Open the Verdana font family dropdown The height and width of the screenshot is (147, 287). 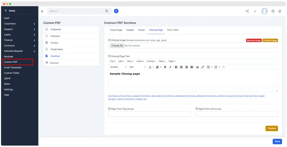(118, 67)
